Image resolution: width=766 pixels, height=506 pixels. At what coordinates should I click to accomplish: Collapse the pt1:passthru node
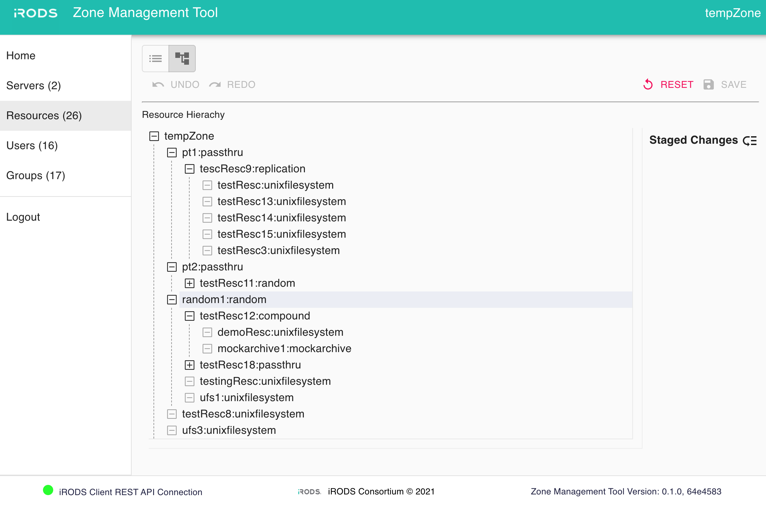[x=172, y=153]
